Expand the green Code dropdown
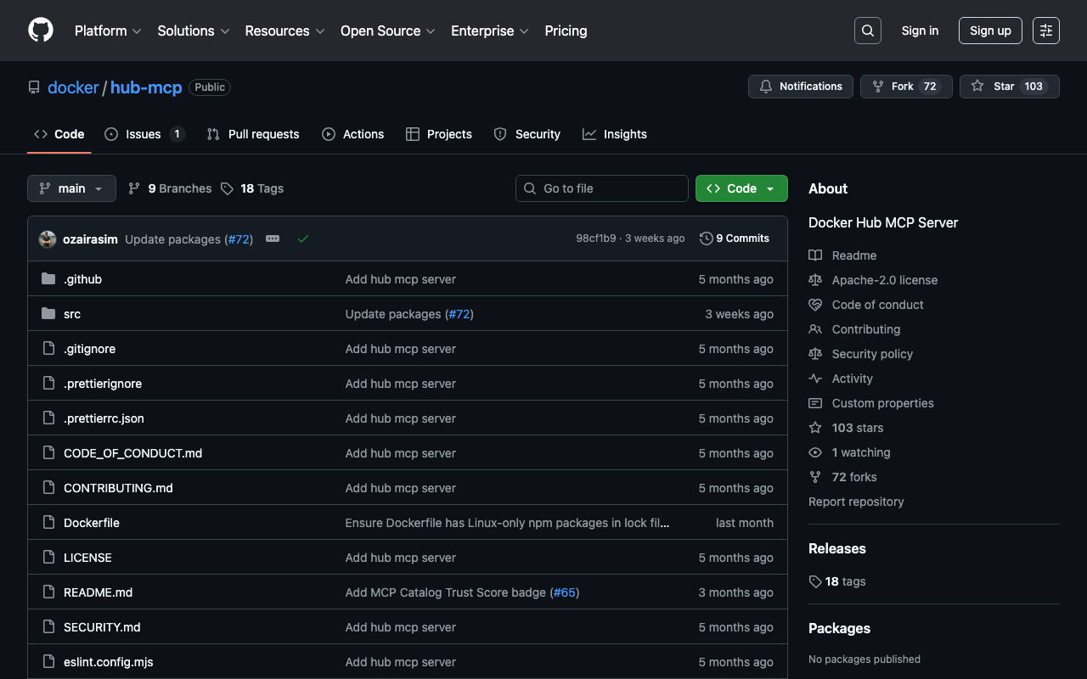The height and width of the screenshot is (679, 1087). coord(741,188)
